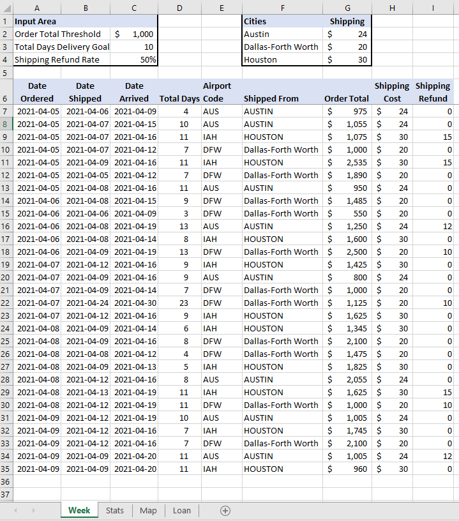
Task: Select column H header
Action: (x=392, y=8)
